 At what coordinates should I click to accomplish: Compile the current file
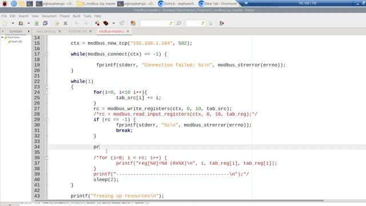pyautogui.click(x=97, y=23)
